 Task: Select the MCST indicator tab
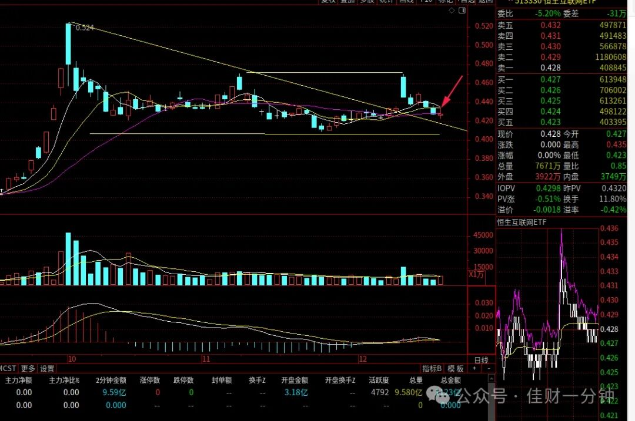[8, 368]
